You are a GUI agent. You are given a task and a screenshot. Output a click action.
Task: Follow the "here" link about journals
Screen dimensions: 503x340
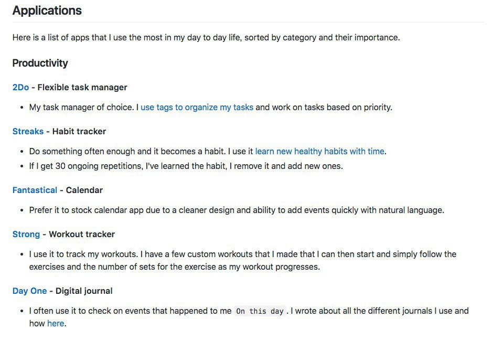pyautogui.click(x=56, y=324)
